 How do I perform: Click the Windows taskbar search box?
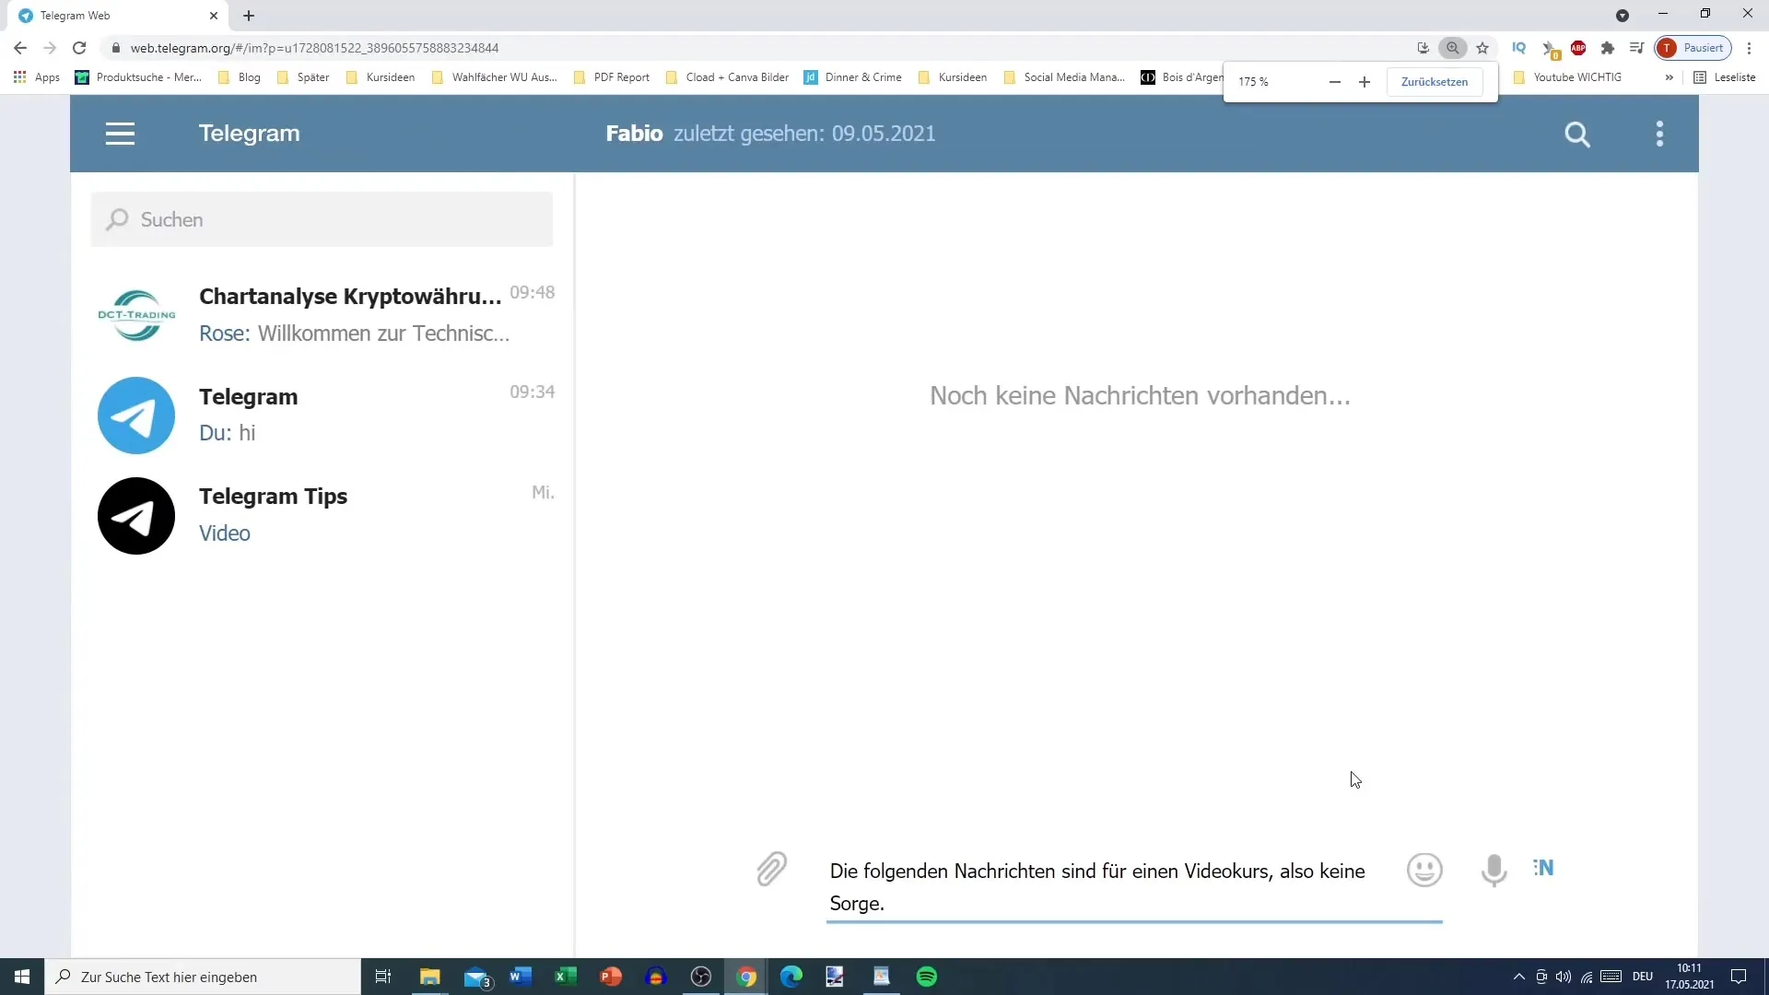pyautogui.click(x=203, y=977)
